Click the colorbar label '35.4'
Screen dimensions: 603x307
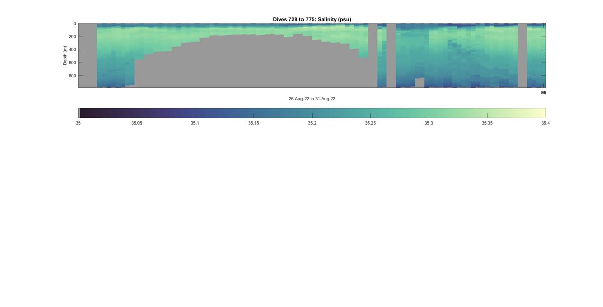tap(546, 123)
